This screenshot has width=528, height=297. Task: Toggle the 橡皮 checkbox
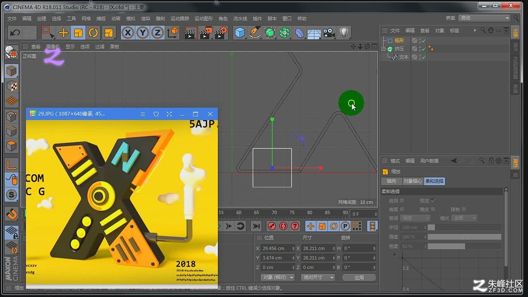(433, 209)
